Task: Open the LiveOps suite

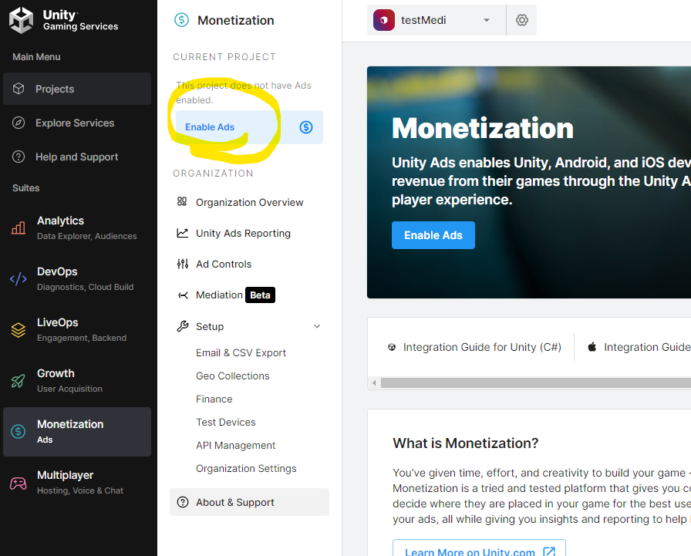Action: coord(77,329)
